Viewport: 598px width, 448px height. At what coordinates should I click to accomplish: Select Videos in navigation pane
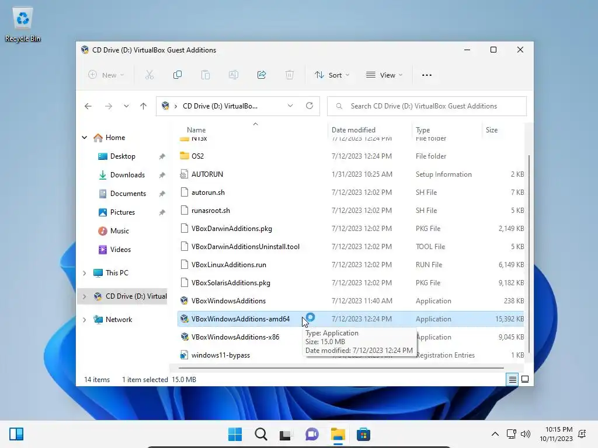120,250
